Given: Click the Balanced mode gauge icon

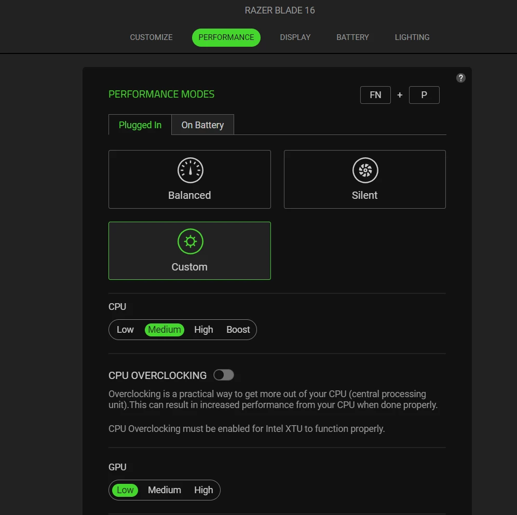Looking at the screenshot, I should point(191,170).
